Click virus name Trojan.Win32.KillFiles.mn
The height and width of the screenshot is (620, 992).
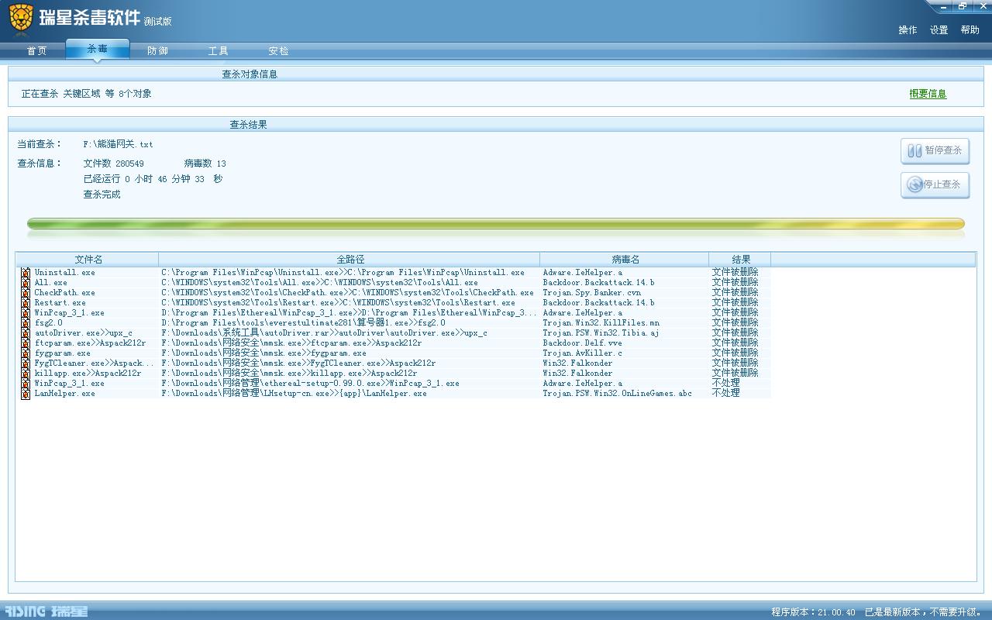[601, 323]
